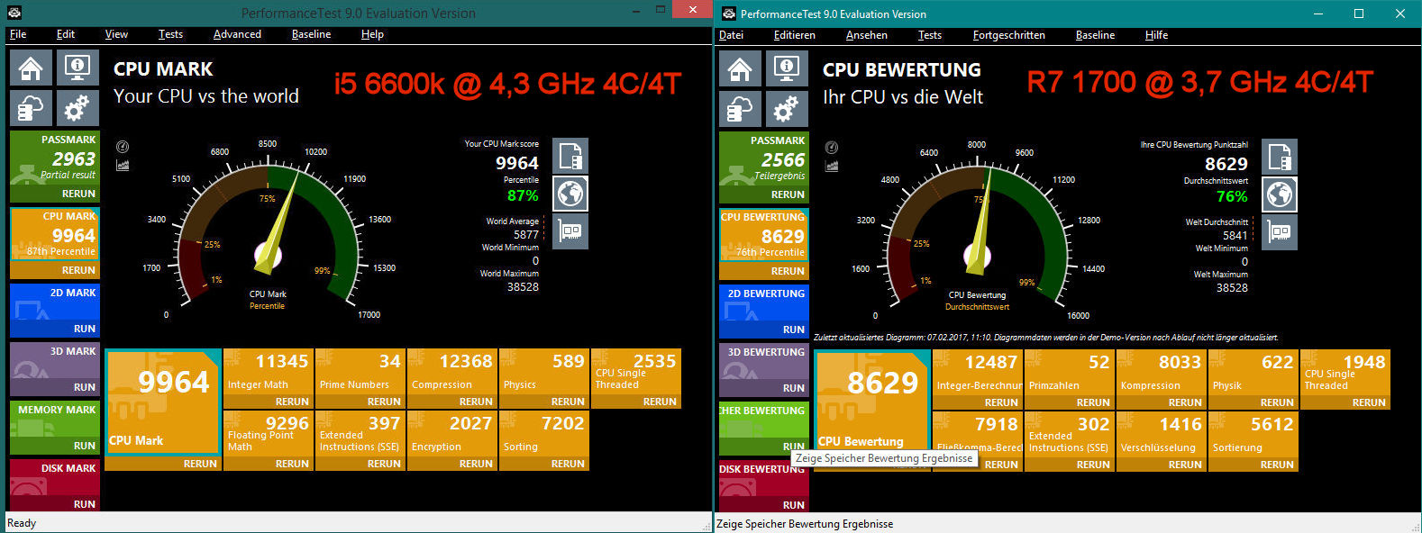Open System Information icon in right window
Viewport: 1422px width, 533px height.
point(787,68)
